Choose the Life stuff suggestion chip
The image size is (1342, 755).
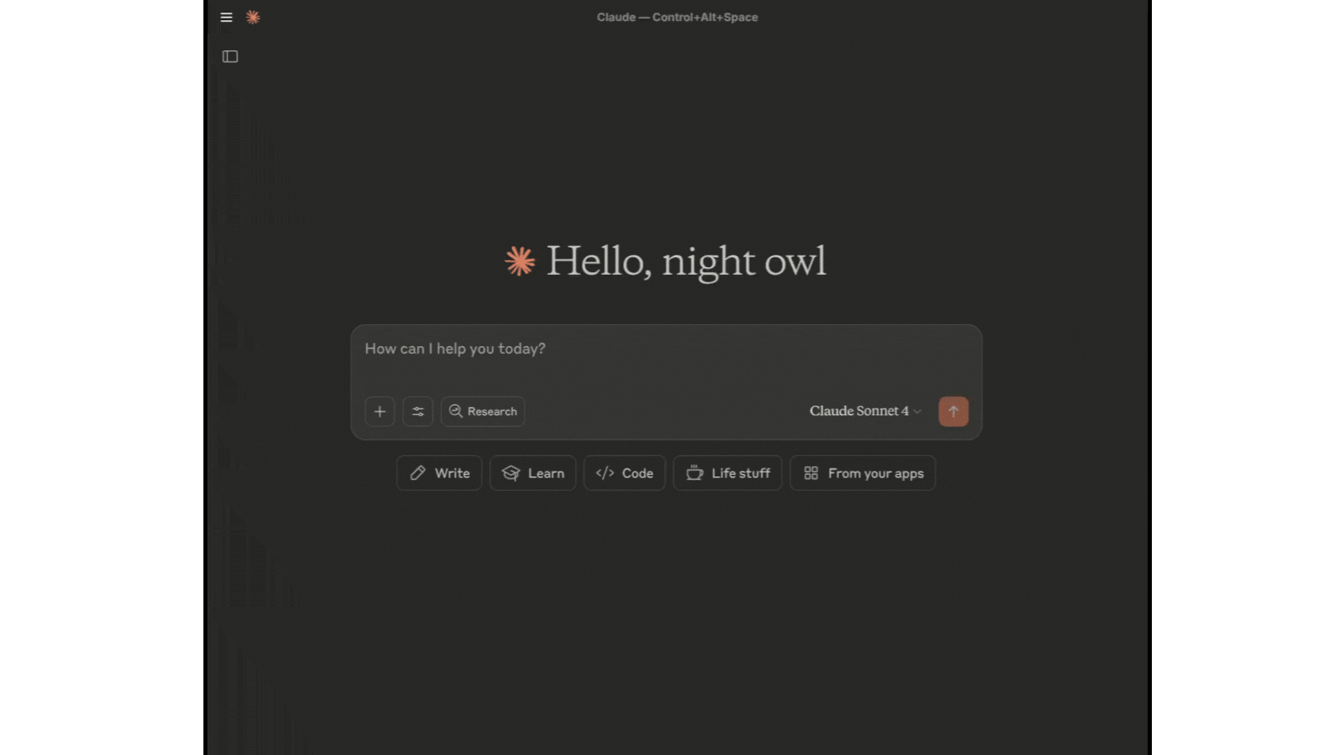(x=728, y=473)
